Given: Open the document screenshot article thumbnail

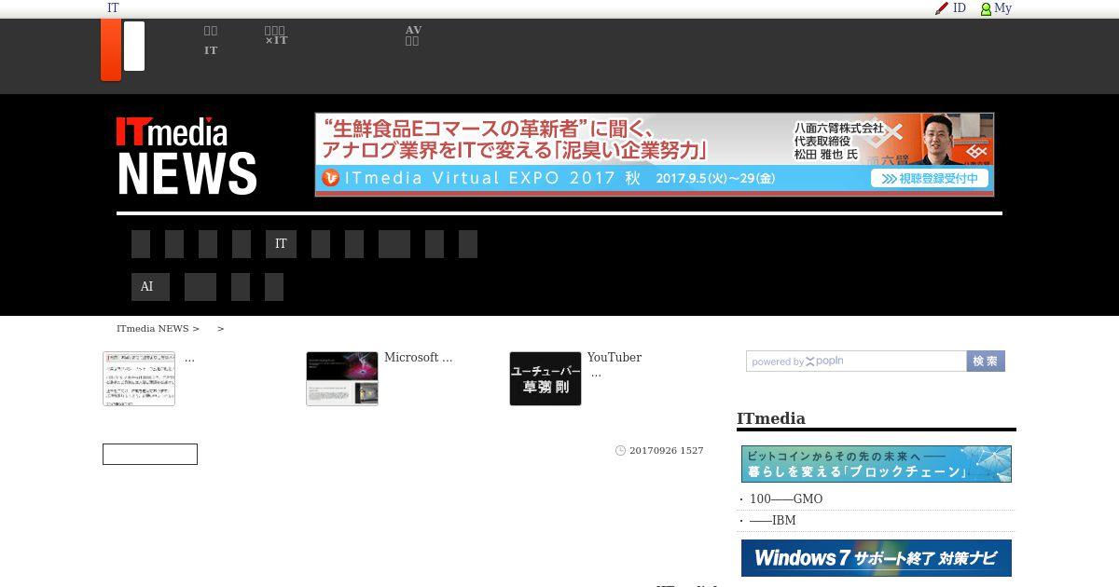Looking at the screenshot, I should pos(139,378).
